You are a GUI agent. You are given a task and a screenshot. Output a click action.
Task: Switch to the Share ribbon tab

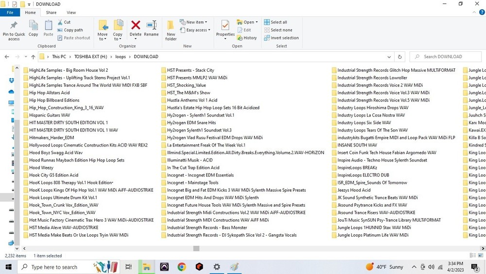pos(51,13)
